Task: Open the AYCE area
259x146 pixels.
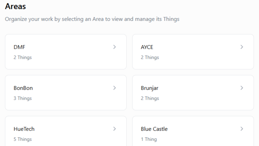Action: 147,47
